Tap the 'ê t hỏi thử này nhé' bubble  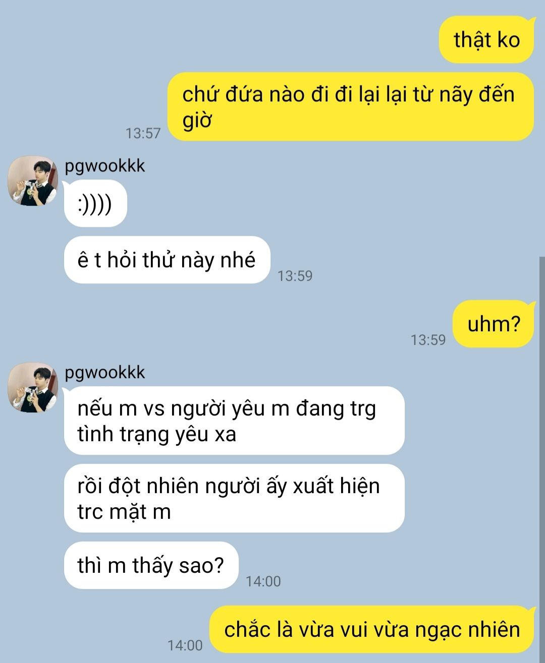(x=167, y=260)
